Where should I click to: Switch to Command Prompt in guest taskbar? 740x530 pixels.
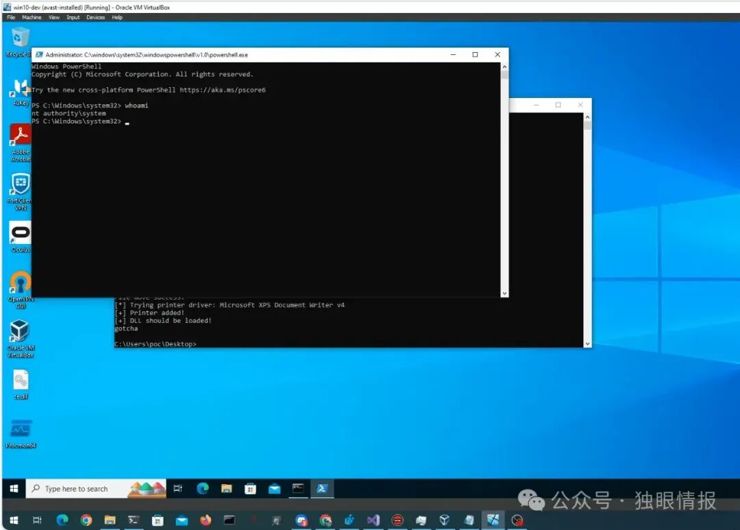[x=298, y=488]
